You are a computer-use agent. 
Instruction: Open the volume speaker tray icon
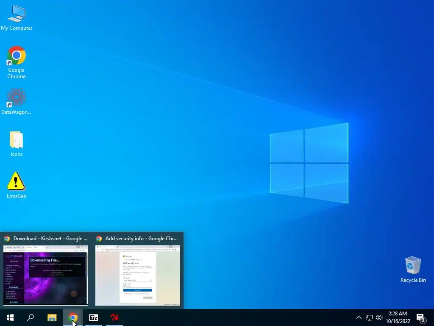coord(378,318)
